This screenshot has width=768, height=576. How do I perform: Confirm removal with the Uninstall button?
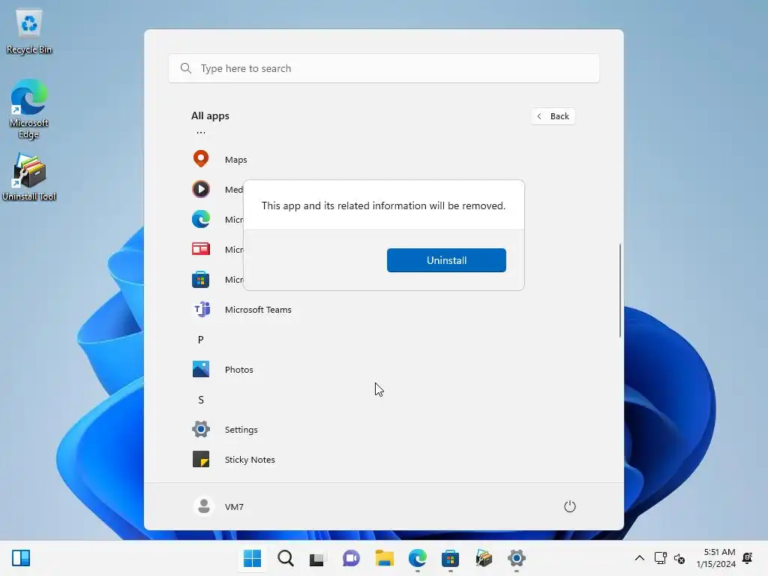point(446,260)
